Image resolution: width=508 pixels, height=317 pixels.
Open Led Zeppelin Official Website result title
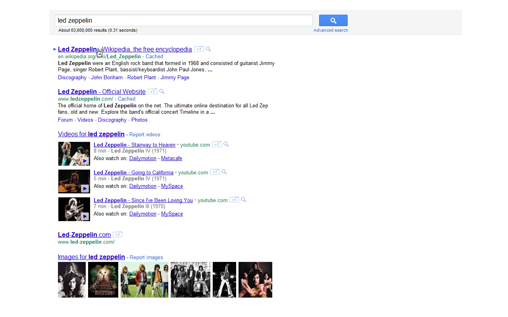(102, 92)
